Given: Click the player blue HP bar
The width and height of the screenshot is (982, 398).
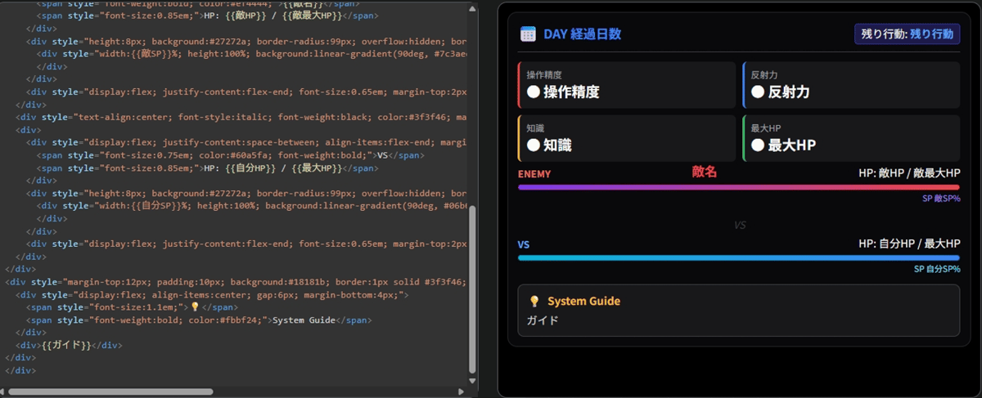Looking at the screenshot, I should 739,257.
